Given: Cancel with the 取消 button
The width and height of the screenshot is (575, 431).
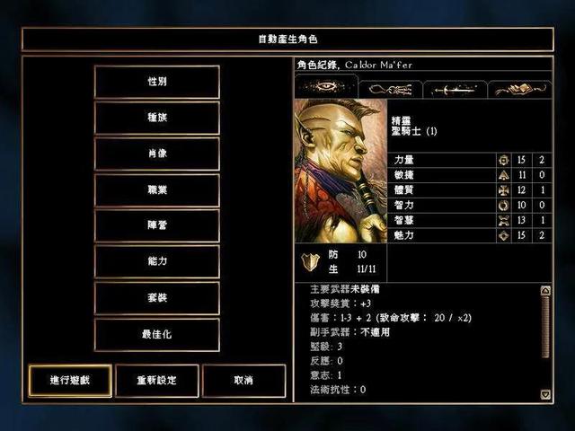Looking at the screenshot, I should pos(243,381).
